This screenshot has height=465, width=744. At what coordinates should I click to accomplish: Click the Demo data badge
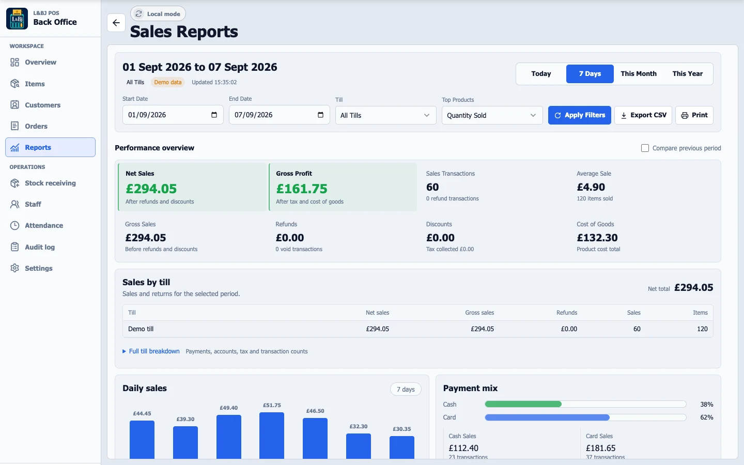(x=168, y=82)
